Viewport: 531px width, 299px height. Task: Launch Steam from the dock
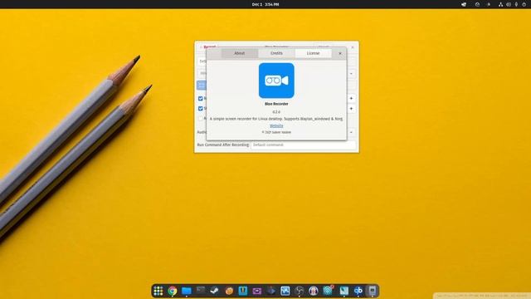click(214, 291)
